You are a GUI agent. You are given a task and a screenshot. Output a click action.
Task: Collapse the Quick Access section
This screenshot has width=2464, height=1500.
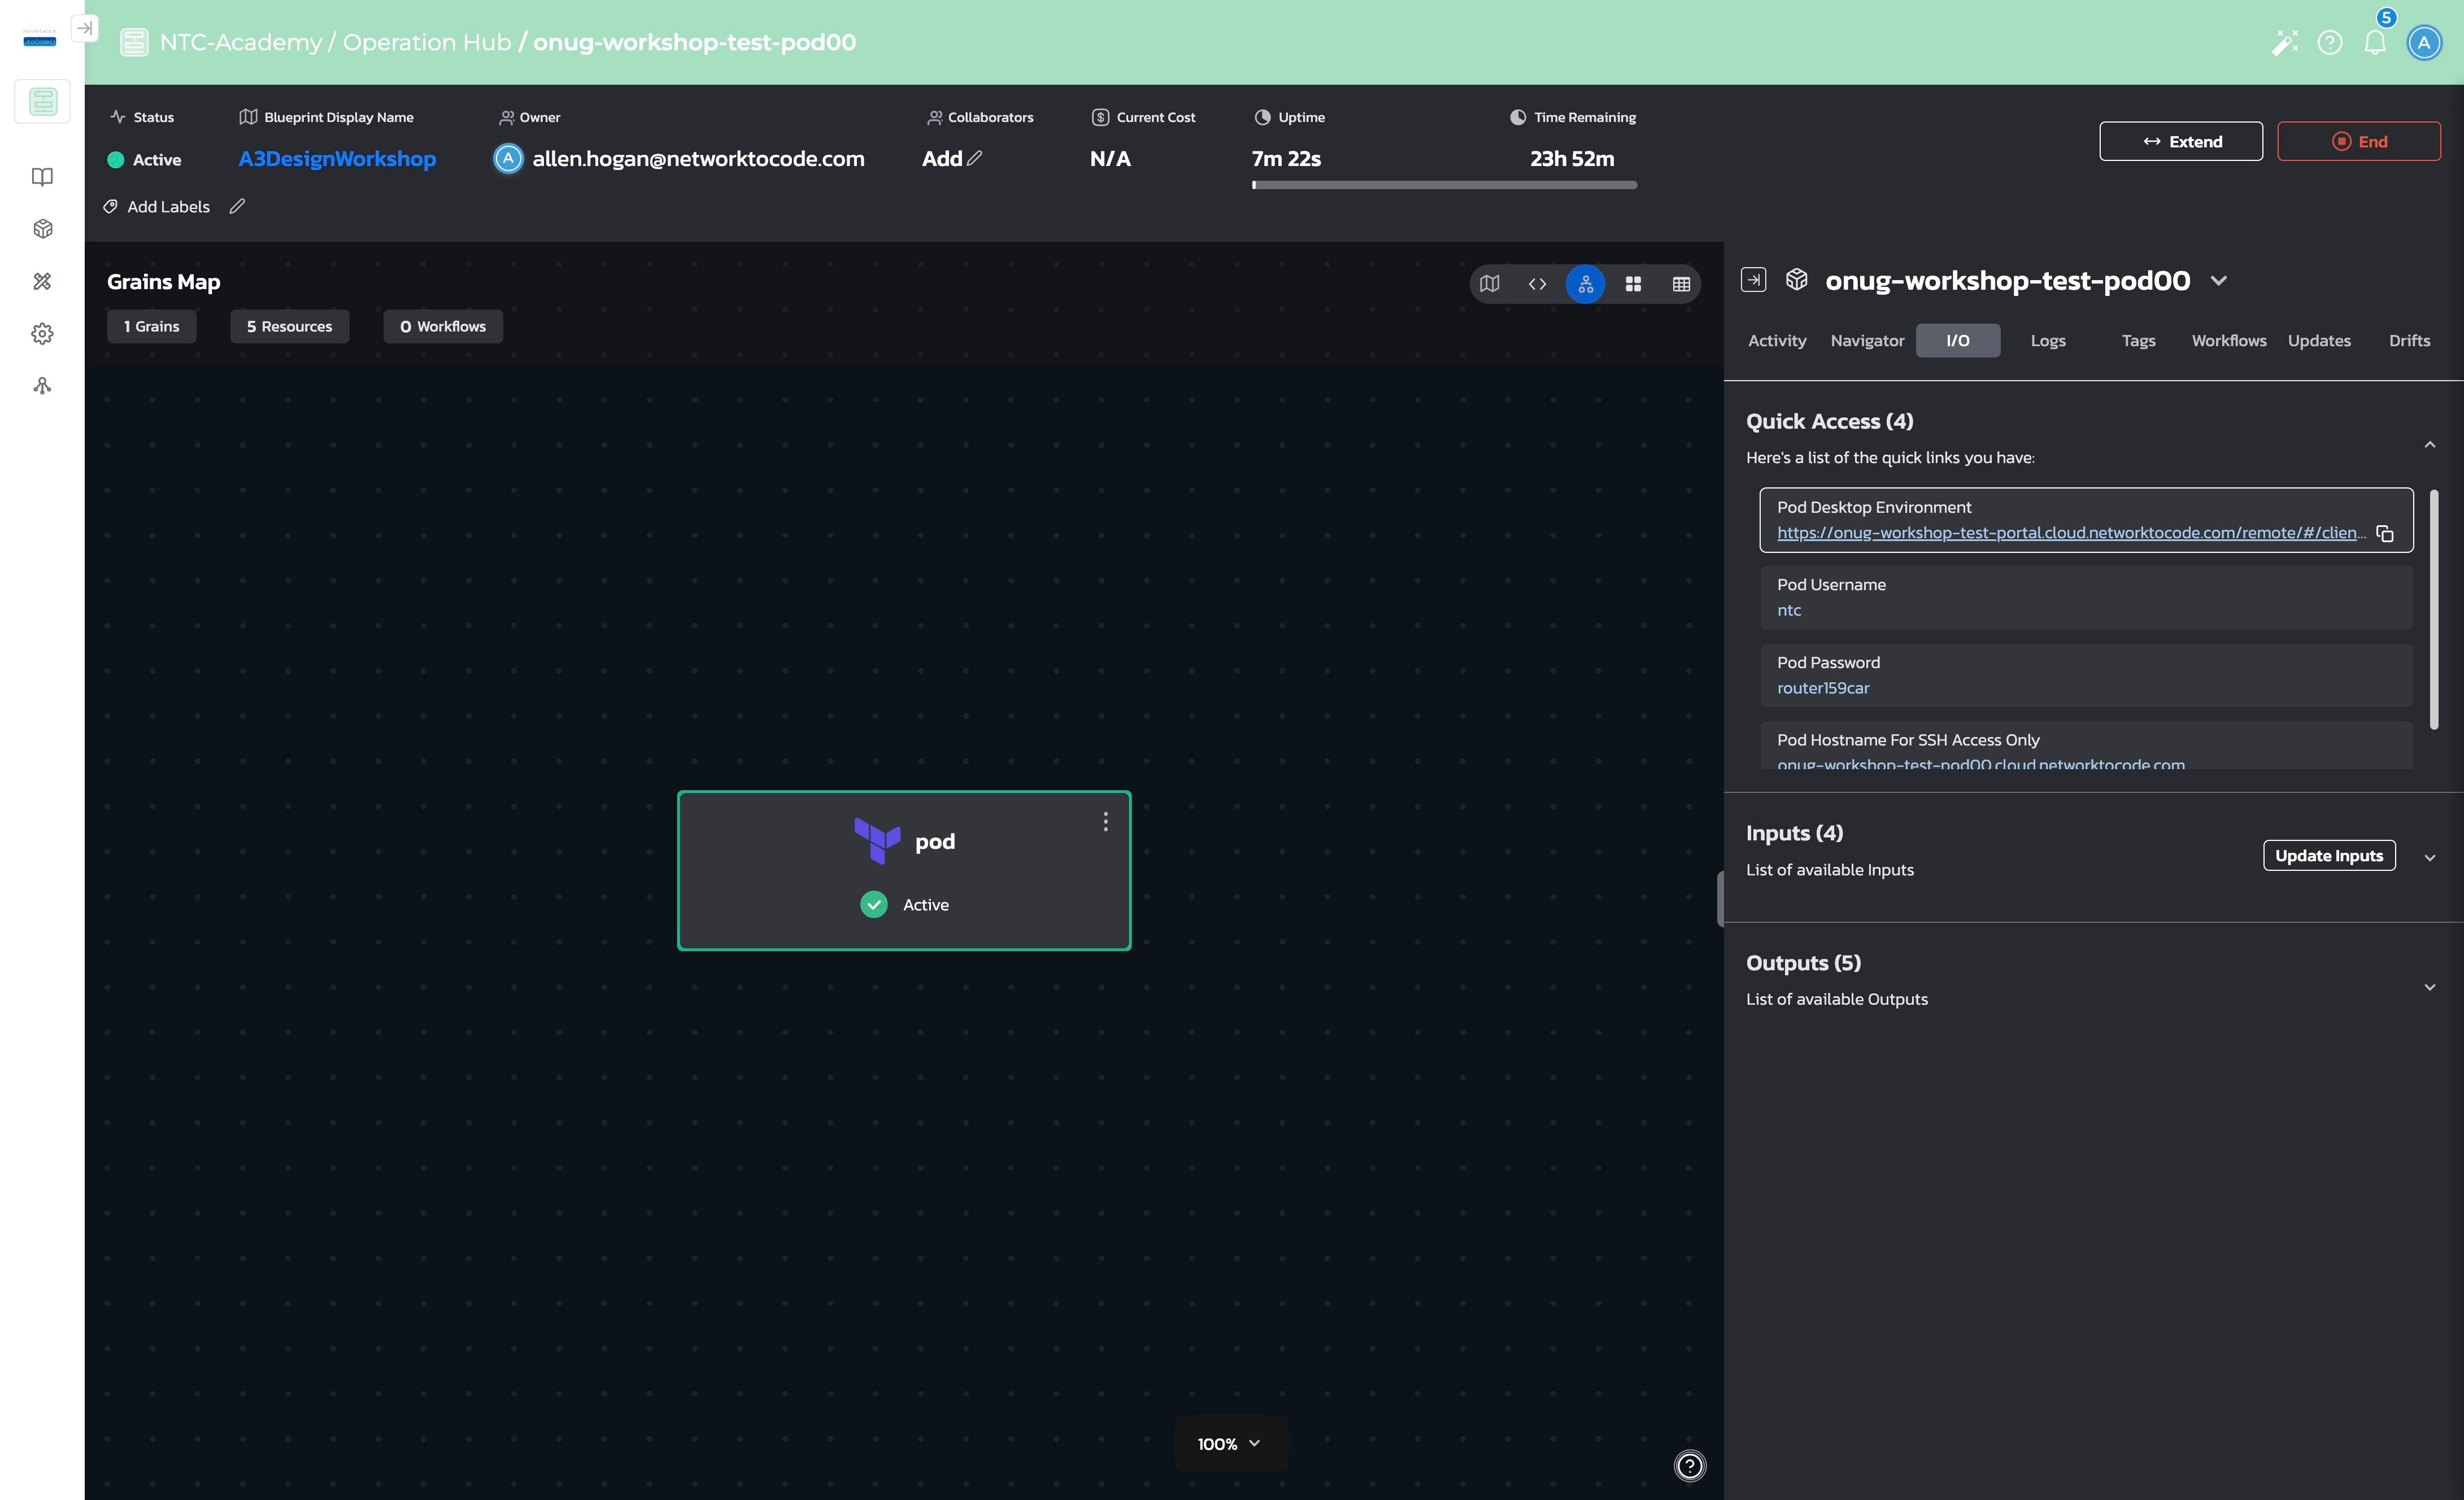coord(2429,445)
